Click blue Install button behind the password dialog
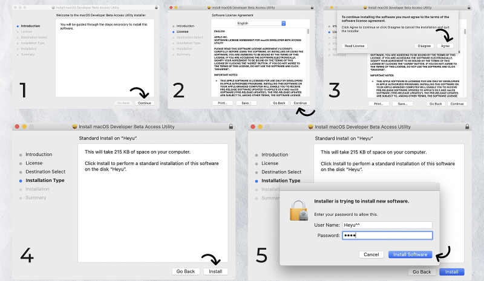Screen dimensions: 484x281 [x=451, y=272]
